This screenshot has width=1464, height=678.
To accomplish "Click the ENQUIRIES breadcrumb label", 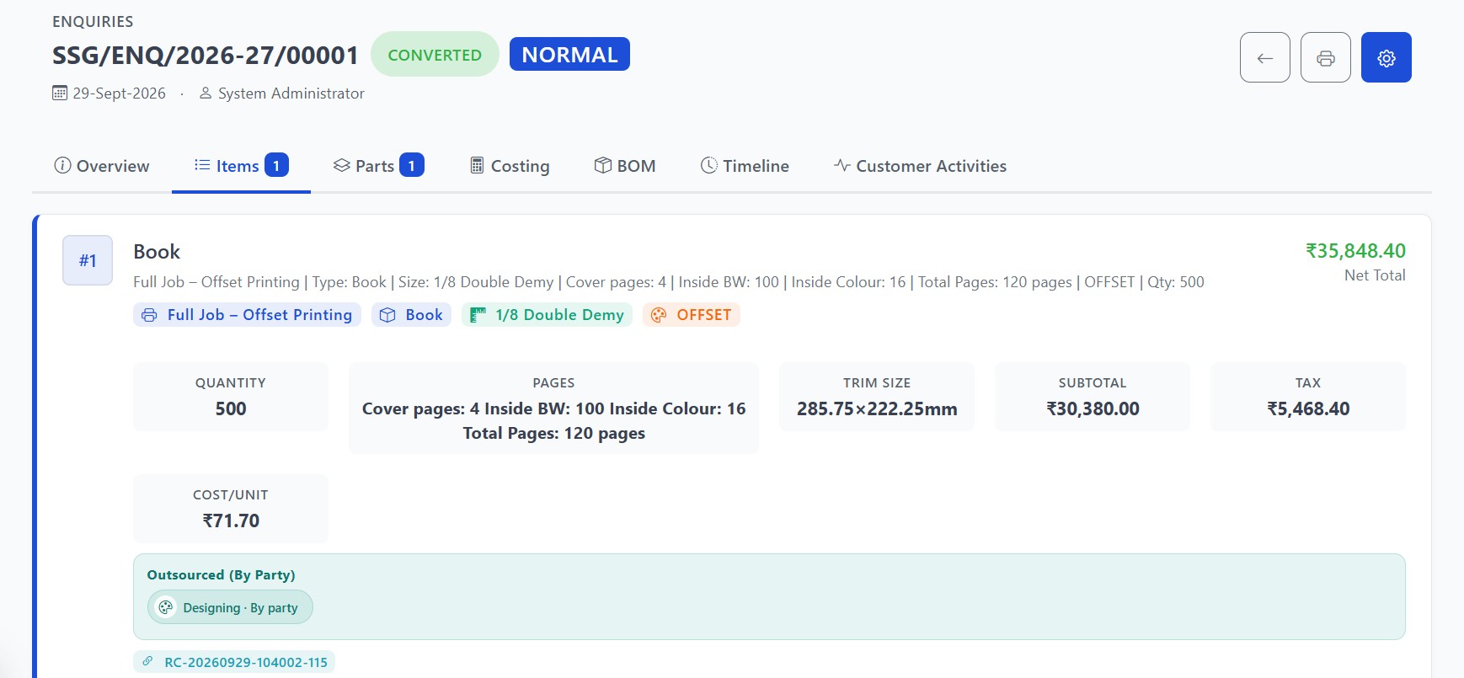I will pos(93,22).
